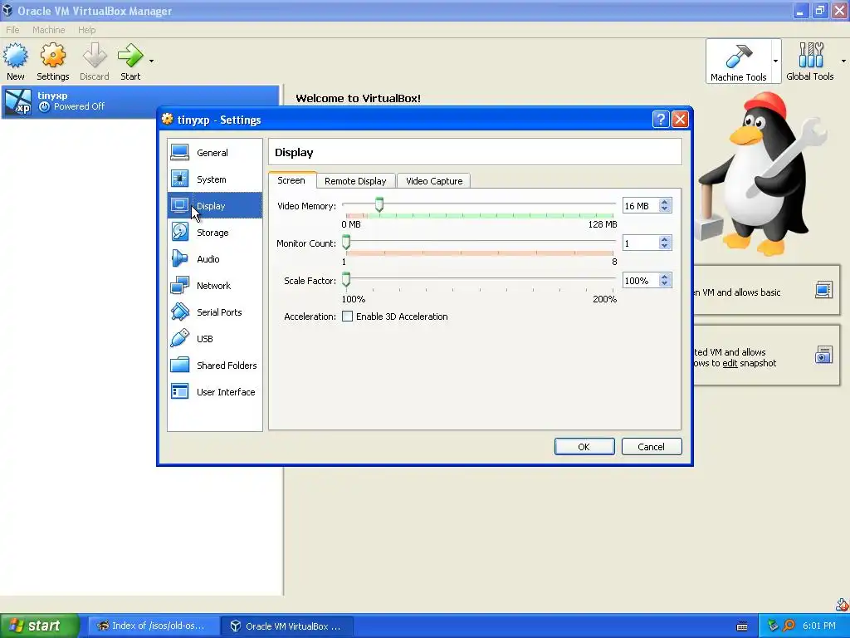Confirm settings with OK button
Screen dimensions: 850x638
584,446
